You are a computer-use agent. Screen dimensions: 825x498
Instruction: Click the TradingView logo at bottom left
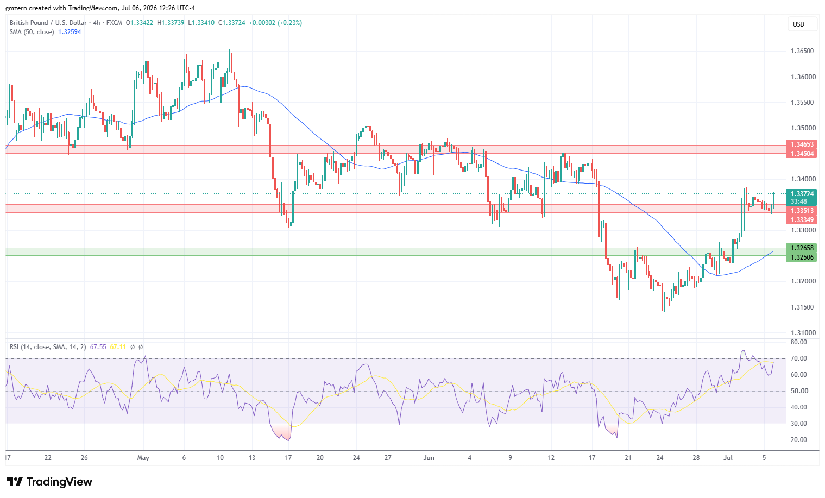(49, 482)
